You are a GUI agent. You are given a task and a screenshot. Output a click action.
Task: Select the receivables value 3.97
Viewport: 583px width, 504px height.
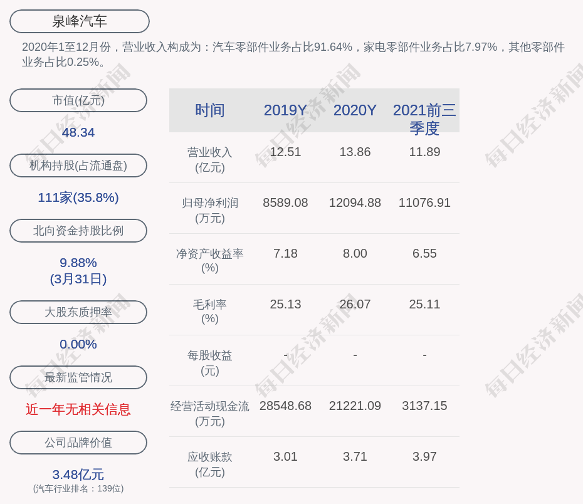tap(424, 456)
